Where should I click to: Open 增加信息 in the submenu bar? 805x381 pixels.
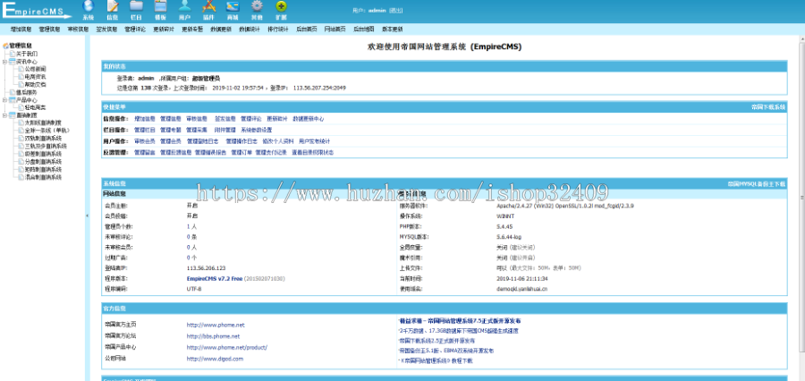point(21,30)
